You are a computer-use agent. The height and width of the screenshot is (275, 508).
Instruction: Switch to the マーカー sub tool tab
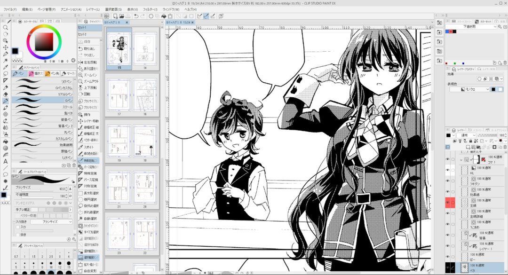pos(68,73)
